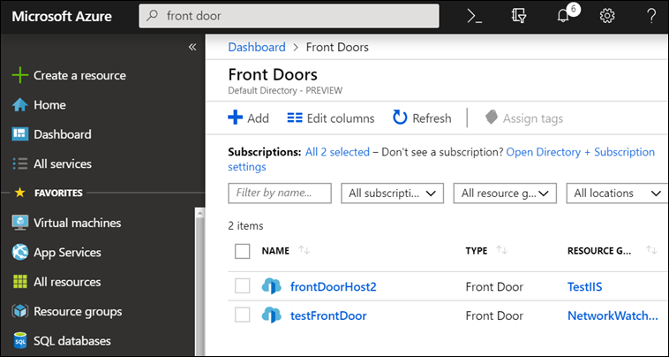
Task: Click the Dashboard tiles icon
Action: tap(19, 134)
